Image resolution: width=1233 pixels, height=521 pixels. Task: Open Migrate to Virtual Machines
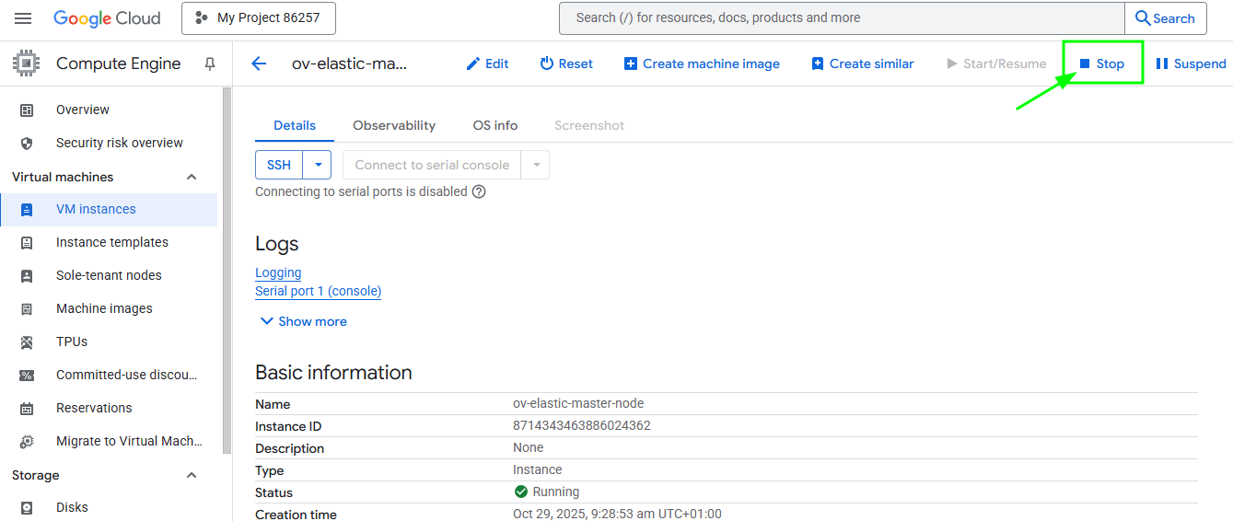(x=129, y=441)
